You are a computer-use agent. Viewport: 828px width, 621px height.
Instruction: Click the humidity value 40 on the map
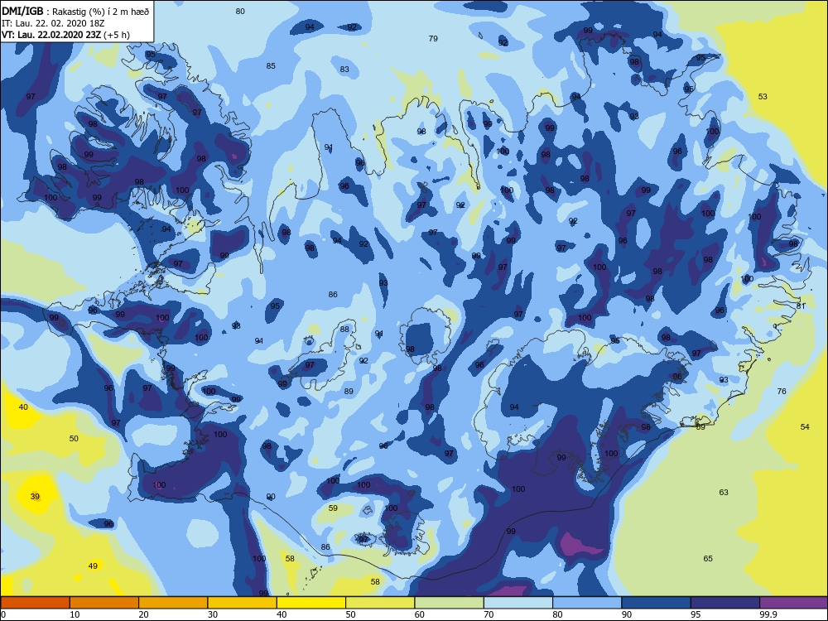pyautogui.click(x=23, y=407)
